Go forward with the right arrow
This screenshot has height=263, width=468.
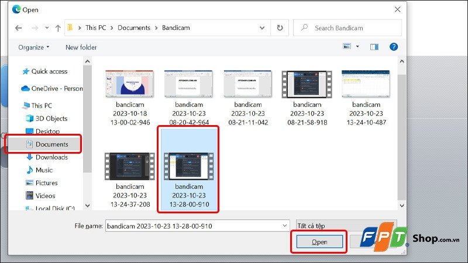(x=35, y=28)
